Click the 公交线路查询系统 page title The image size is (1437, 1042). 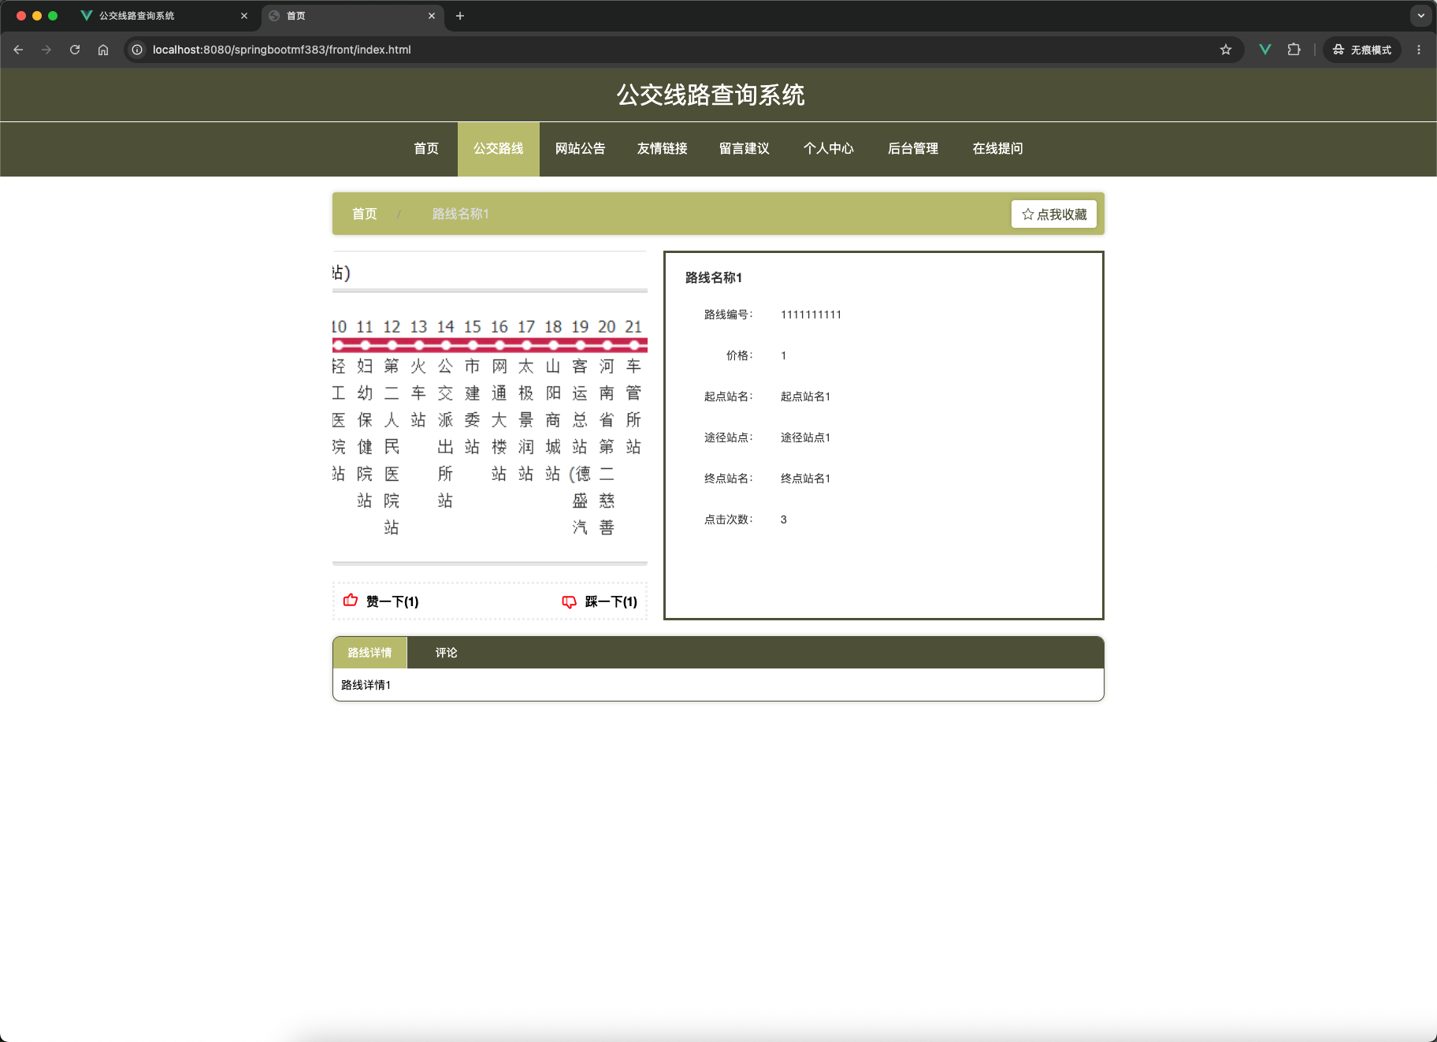point(711,95)
